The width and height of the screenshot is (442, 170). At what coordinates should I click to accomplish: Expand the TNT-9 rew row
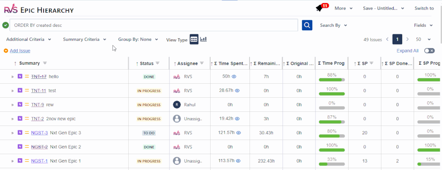pos(12,105)
